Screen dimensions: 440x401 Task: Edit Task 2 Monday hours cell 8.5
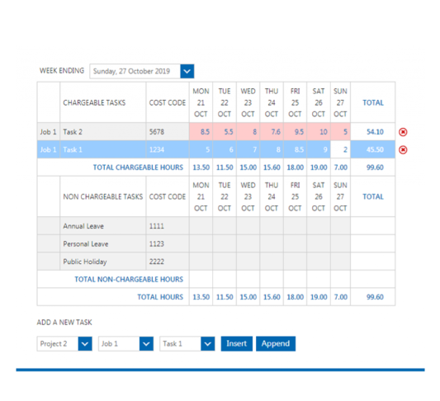[x=201, y=131]
